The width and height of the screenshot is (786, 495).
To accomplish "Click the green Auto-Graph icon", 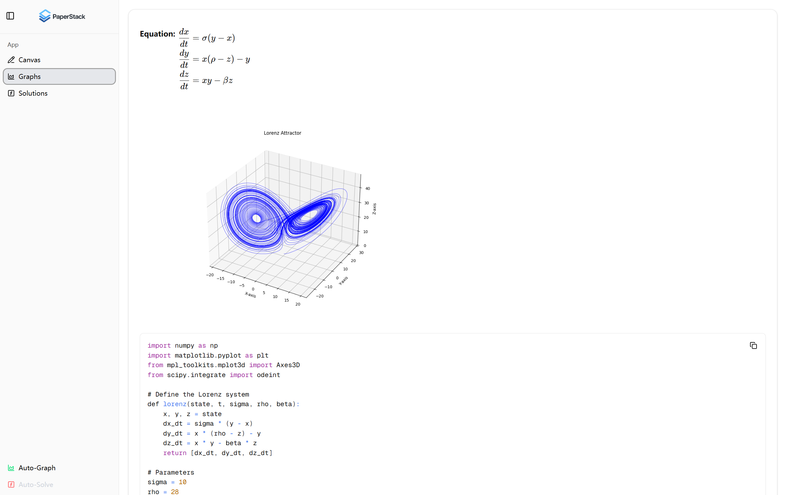I will (11, 468).
